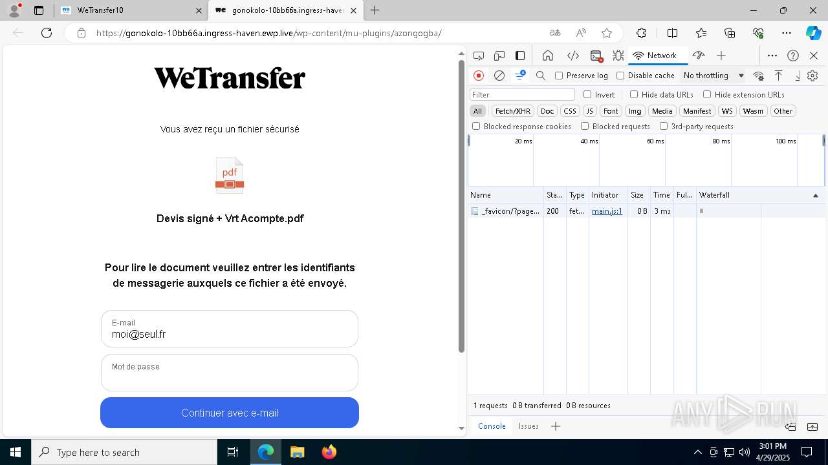Sort by Waterfall column arrow
Image resolution: width=828 pixels, height=465 pixels.
[815, 195]
